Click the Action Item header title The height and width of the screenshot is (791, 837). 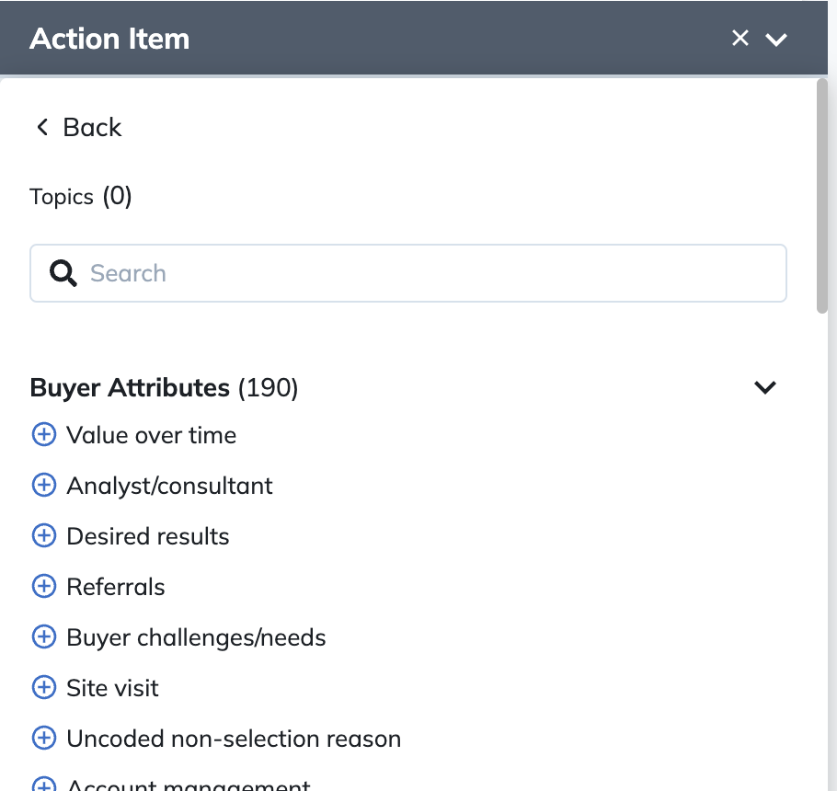tap(109, 39)
